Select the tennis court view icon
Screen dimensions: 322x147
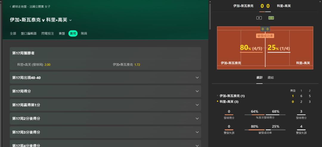[x=271, y=18]
